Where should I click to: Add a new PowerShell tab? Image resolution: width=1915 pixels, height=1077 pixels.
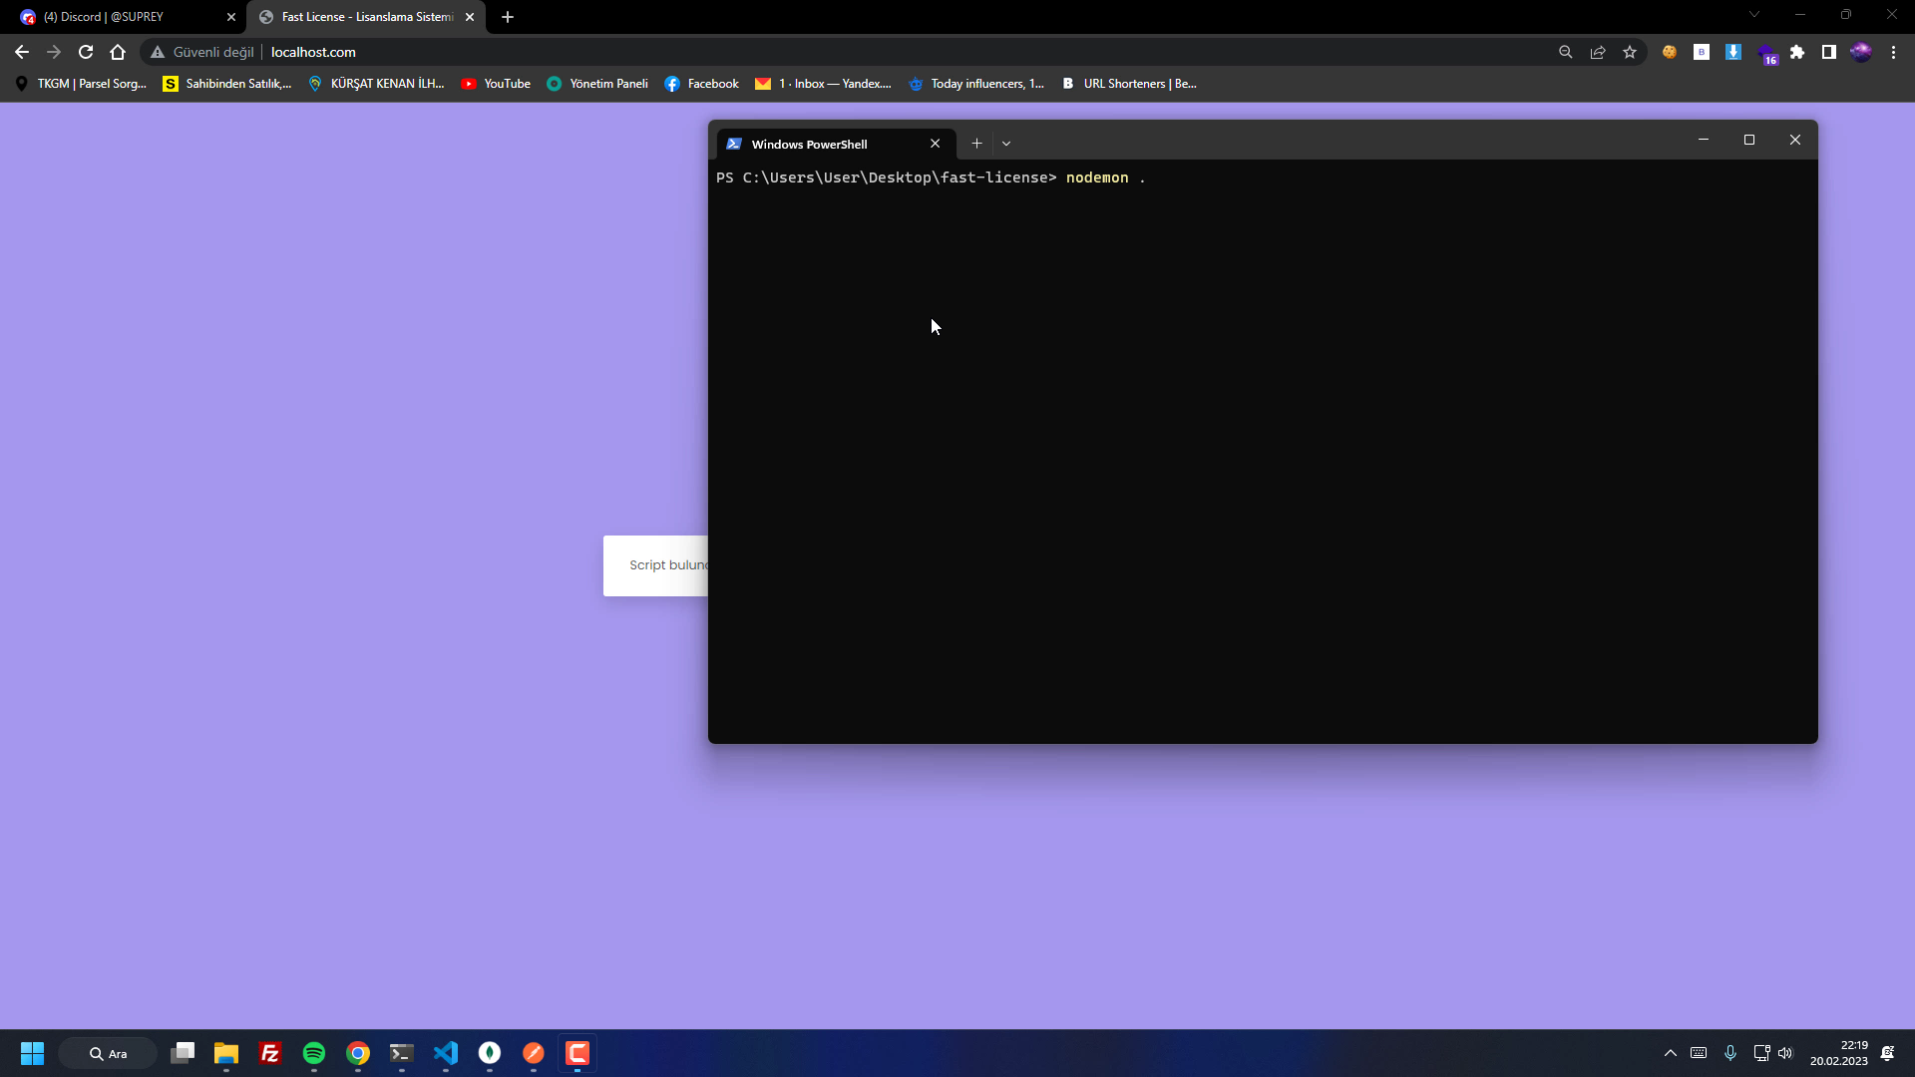tap(976, 144)
